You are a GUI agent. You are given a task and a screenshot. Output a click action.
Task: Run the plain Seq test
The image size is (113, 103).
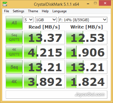14,67
